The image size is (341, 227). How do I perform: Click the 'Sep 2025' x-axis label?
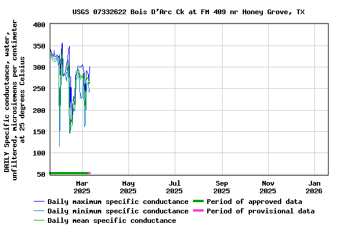221,187
